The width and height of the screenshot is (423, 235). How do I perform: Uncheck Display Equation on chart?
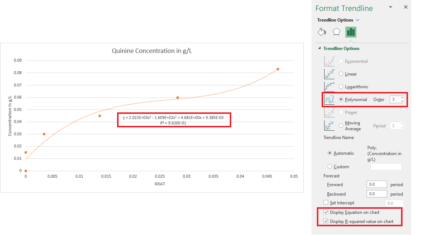(326, 212)
